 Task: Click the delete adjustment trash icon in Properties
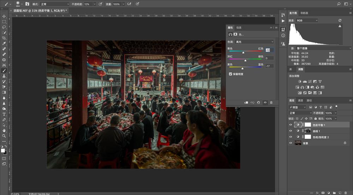271,103
